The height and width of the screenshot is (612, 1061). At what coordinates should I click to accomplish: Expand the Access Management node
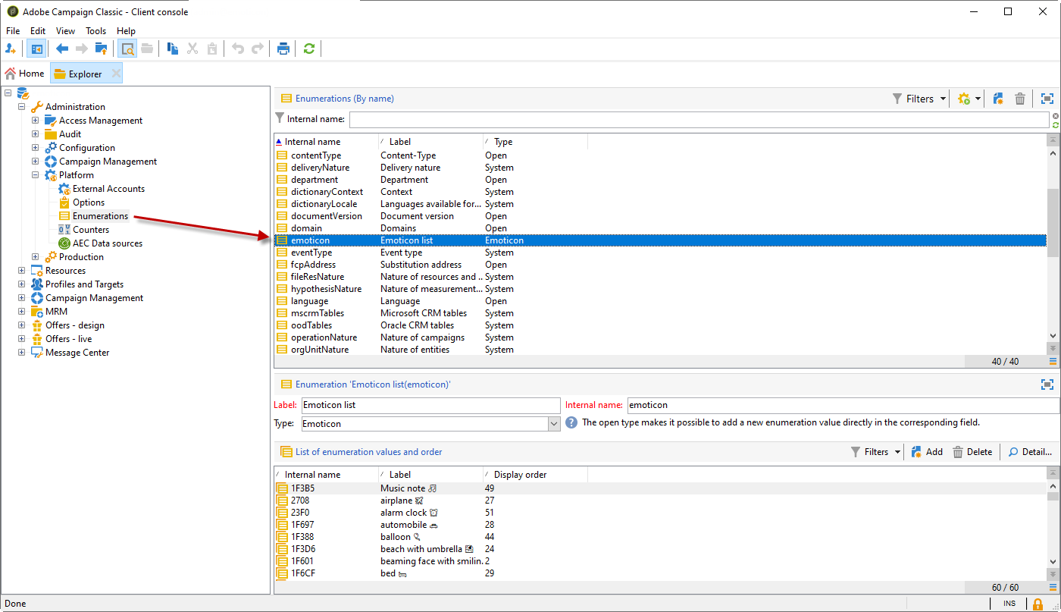click(36, 121)
